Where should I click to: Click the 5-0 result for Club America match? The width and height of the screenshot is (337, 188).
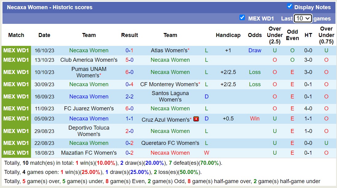coord(130,60)
